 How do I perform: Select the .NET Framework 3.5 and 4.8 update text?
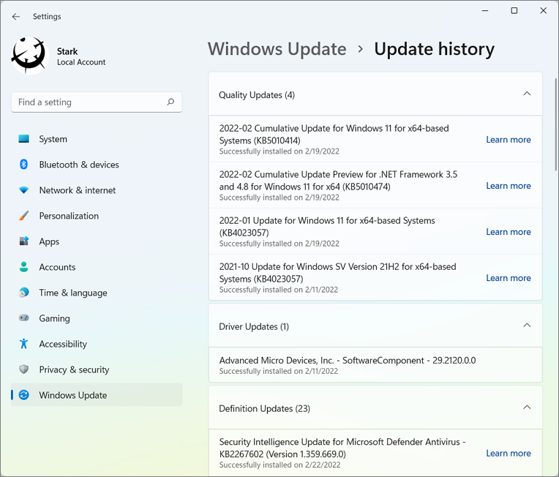point(338,181)
